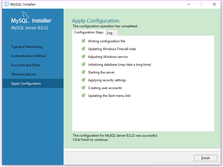The height and width of the screenshot is (167, 223).
Task: Click the check icon for Updating the Start menu link
Action: click(x=83, y=95)
